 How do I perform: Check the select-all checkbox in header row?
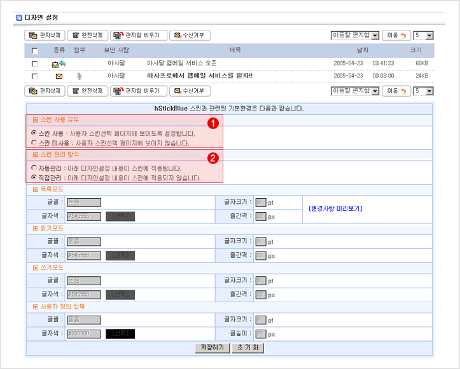35,51
